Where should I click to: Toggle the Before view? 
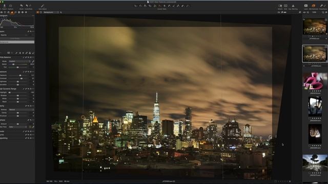[x=280, y=6]
